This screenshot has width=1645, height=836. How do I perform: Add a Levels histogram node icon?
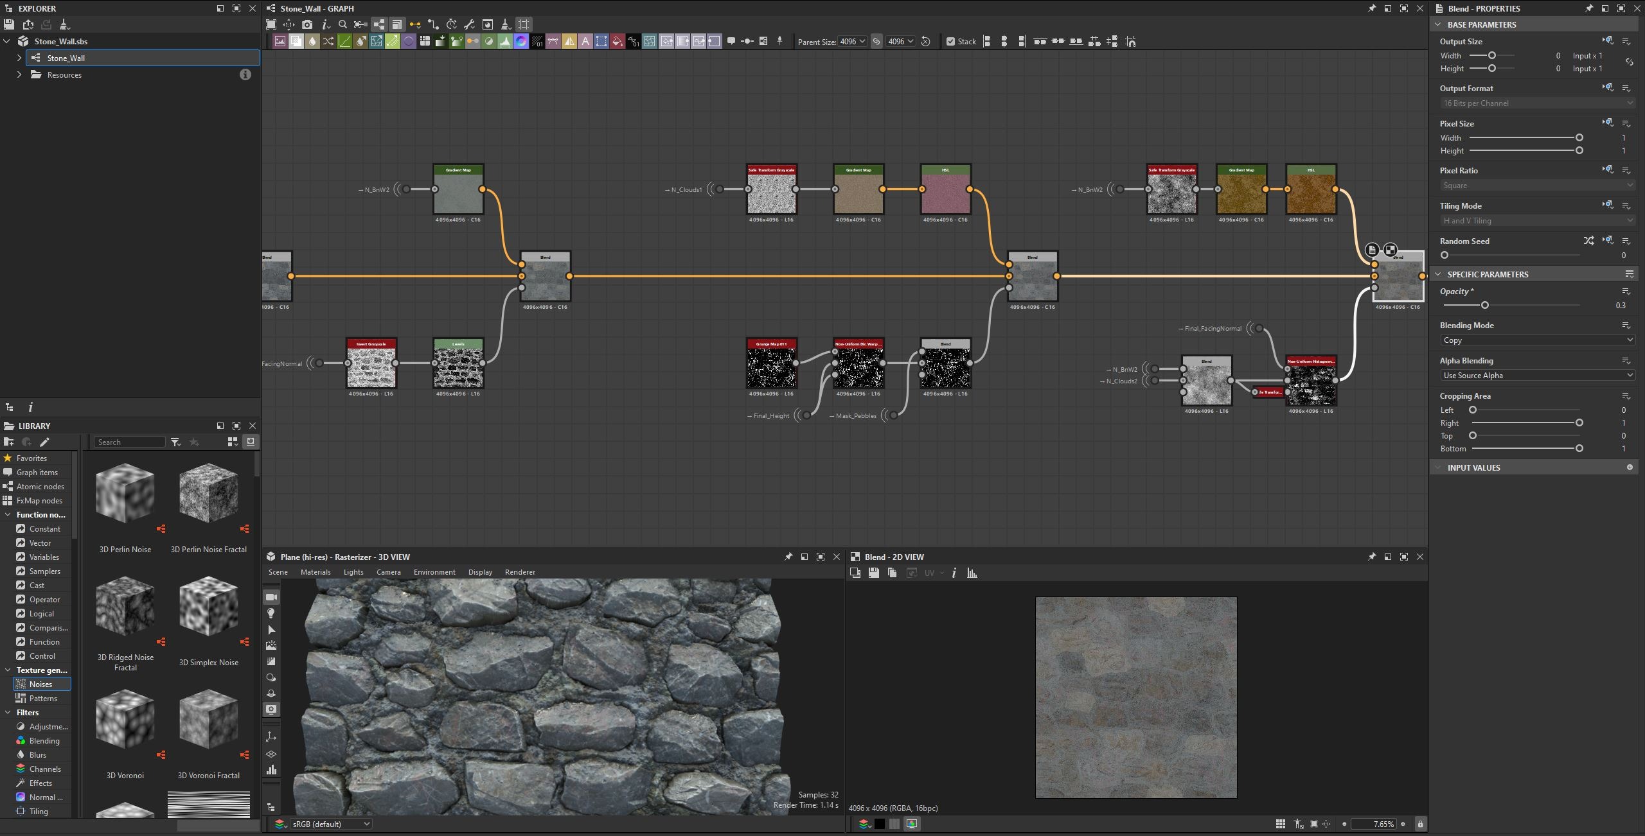(505, 42)
